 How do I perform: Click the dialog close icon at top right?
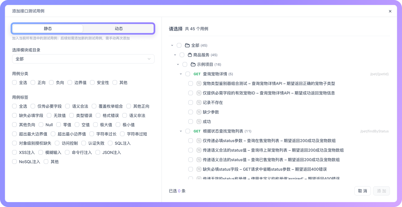point(390,11)
